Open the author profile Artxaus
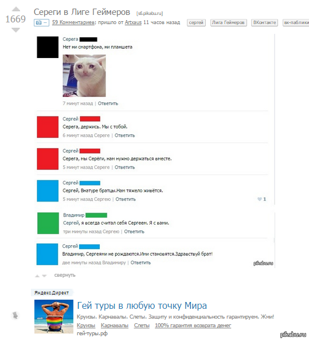 click(x=133, y=22)
